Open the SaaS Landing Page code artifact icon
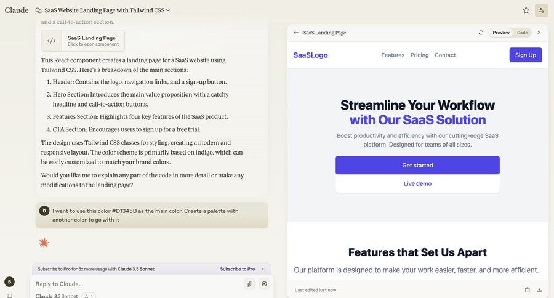554x298 pixels. point(52,41)
